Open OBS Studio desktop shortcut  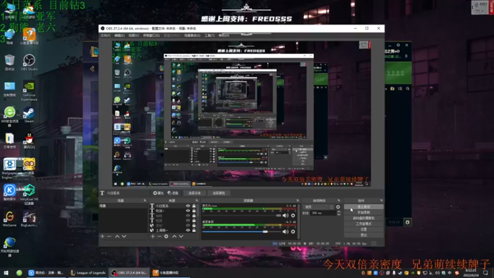click(29, 62)
